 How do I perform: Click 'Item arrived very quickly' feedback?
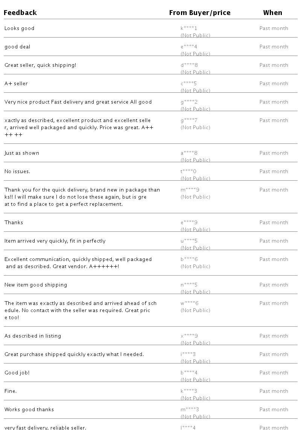tap(55, 241)
